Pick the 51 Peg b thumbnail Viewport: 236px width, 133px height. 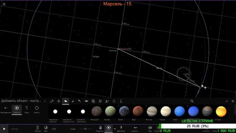coord(221,112)
